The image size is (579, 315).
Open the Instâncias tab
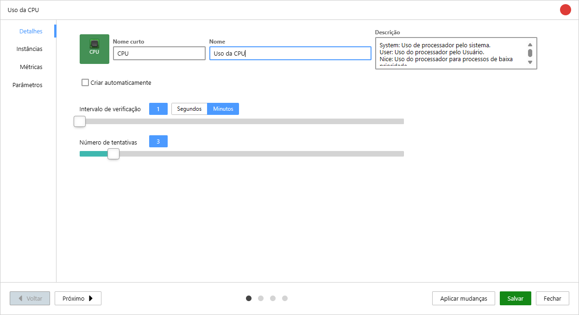point(29,49)
